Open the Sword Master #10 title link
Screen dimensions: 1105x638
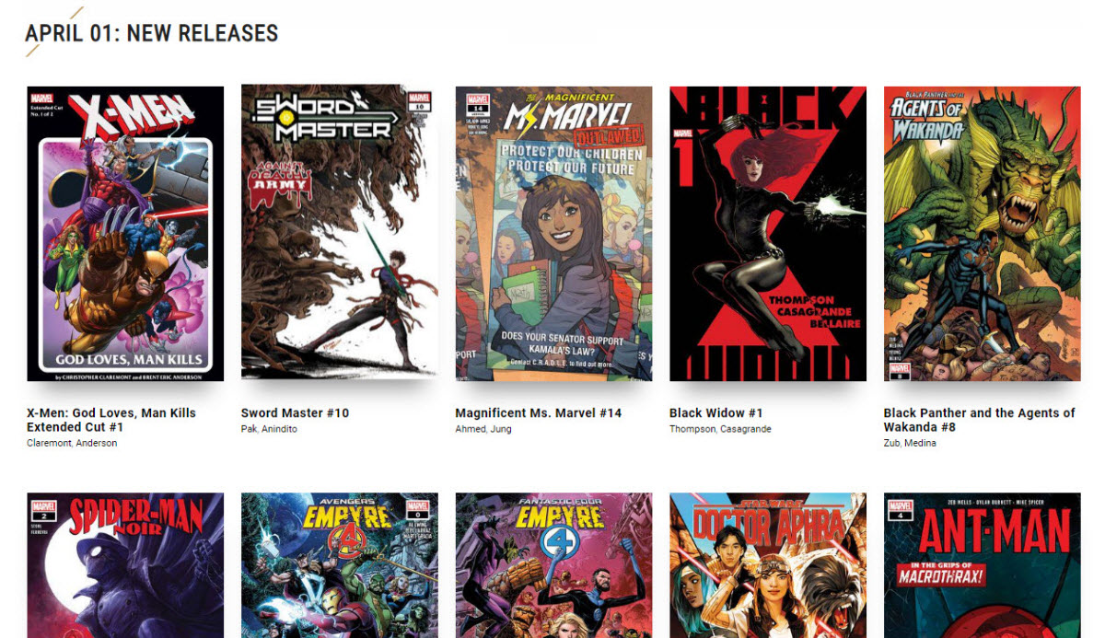click(x=295, y=413)
